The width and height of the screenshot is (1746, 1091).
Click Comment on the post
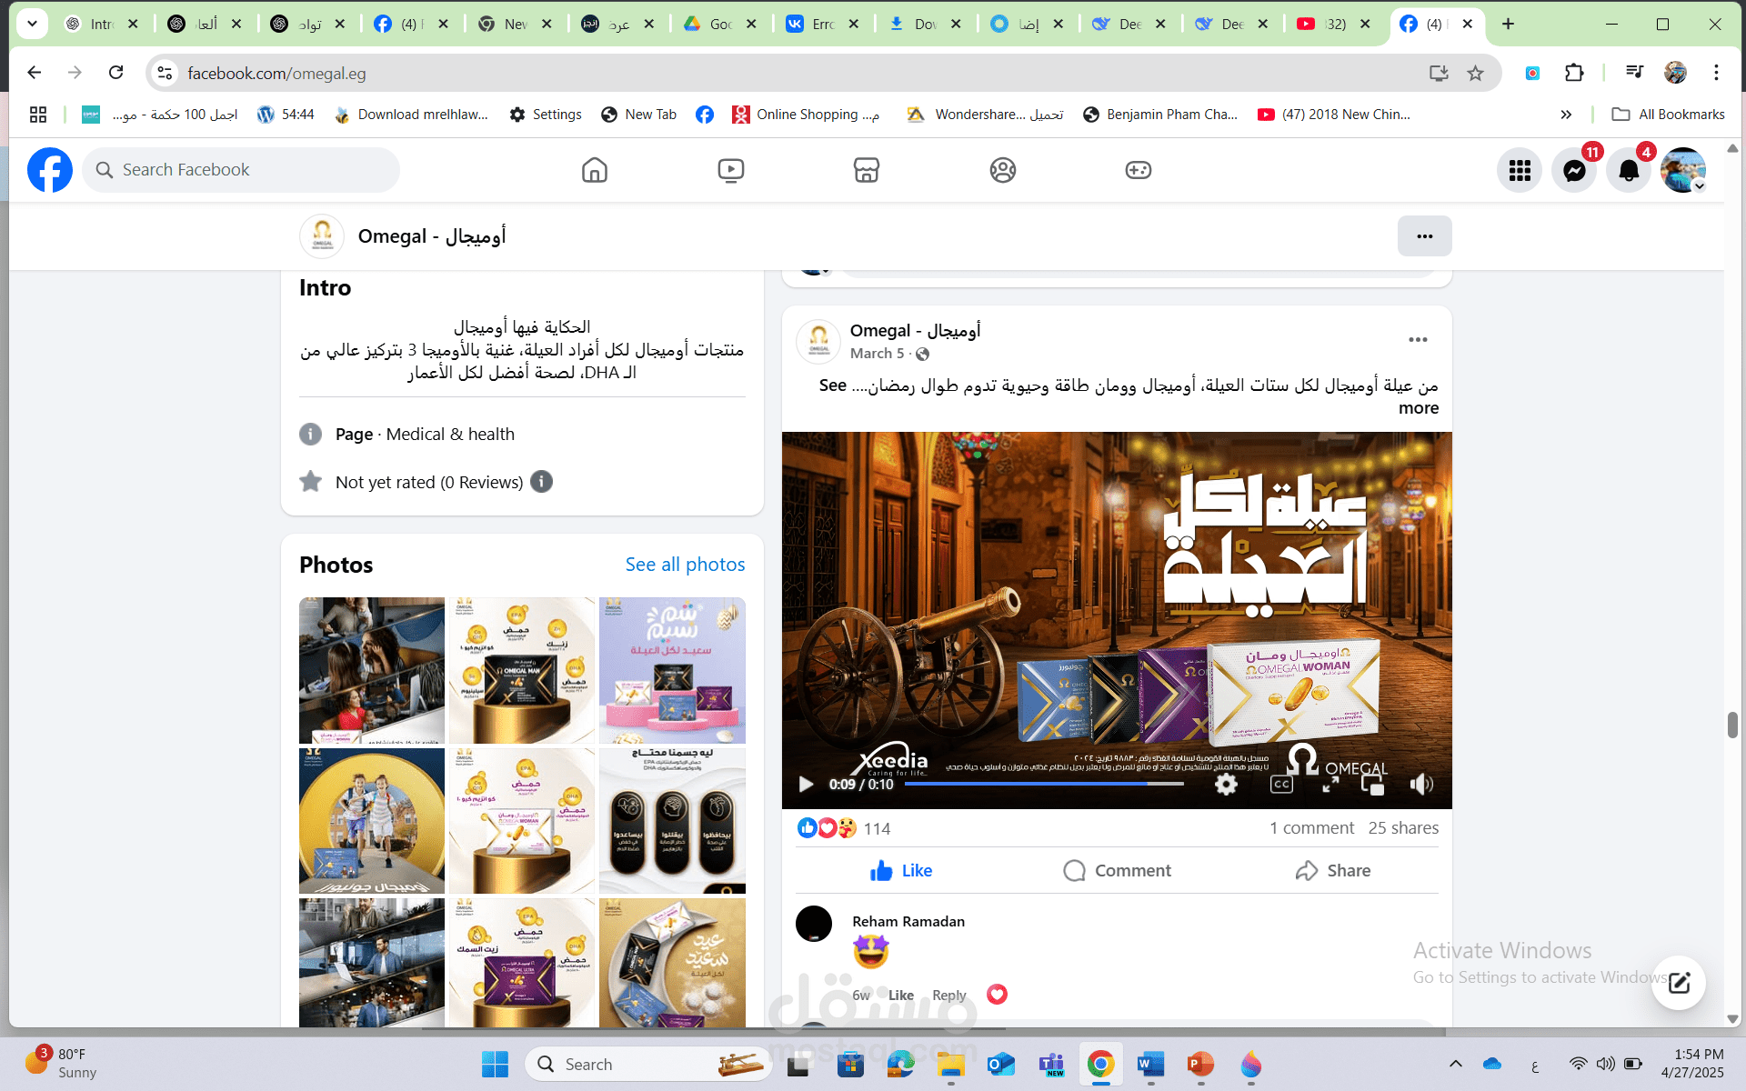1117,871
